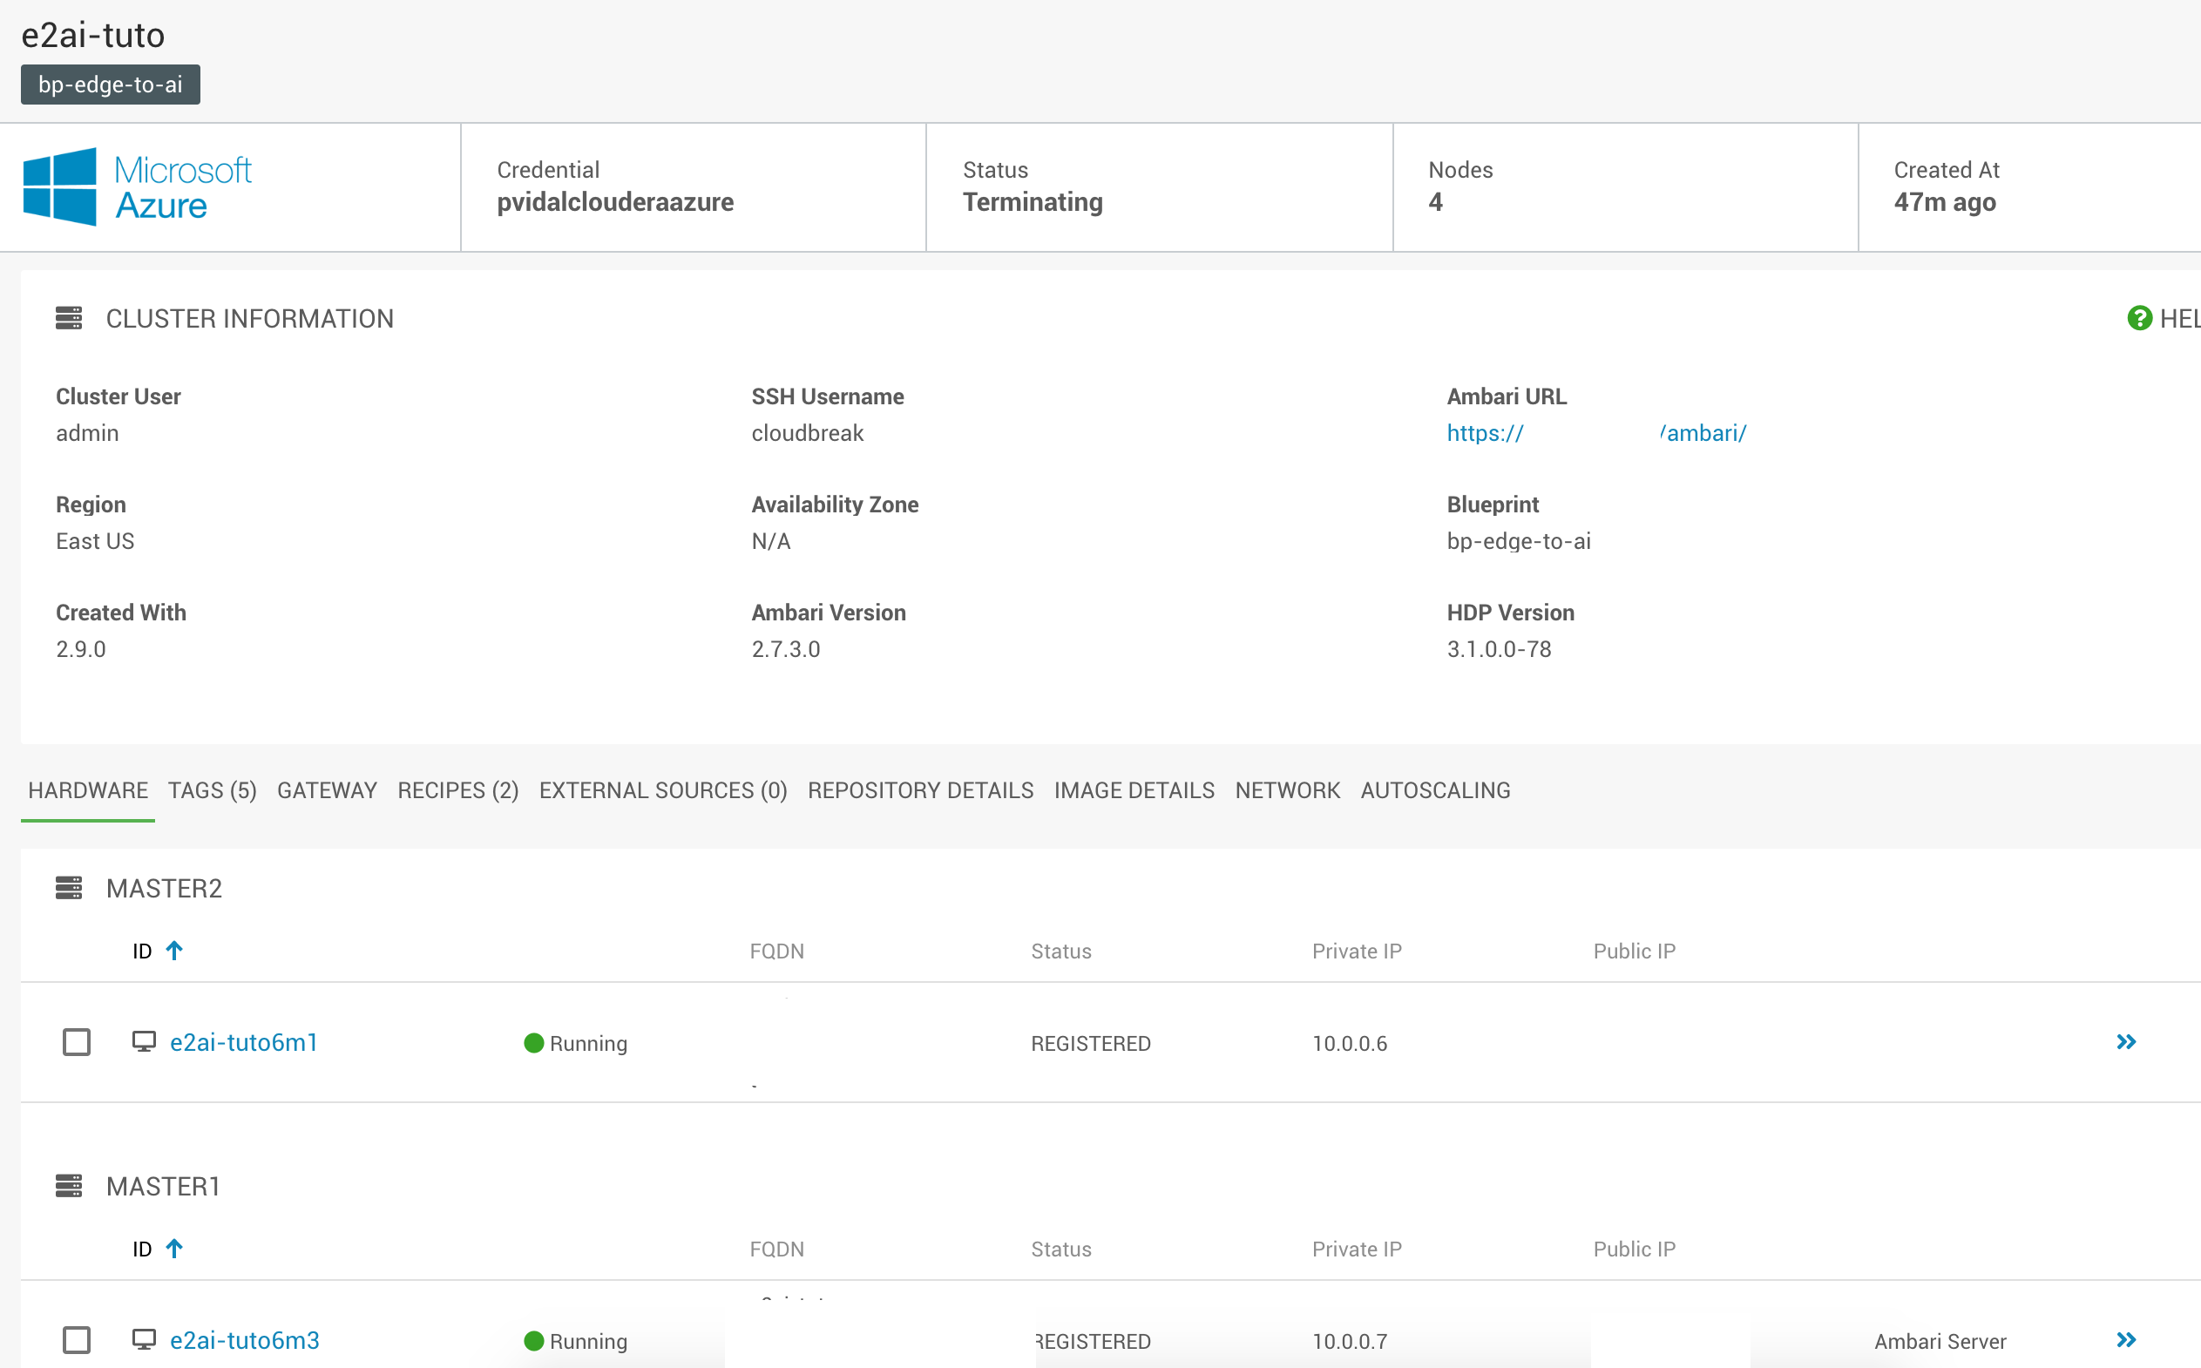Screen dimensions: 2201x1368
Task: Switch to the NETWORK tab
Action: click(1287, 789)
